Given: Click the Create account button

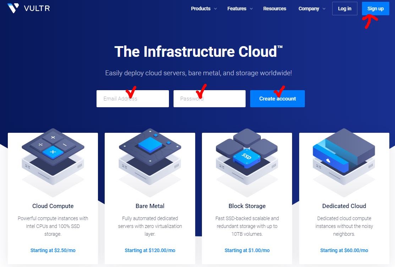Looking at the screenshot, I should [278, 99].
